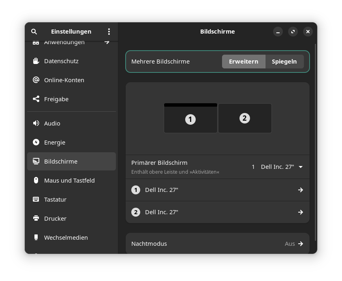The height and width of the screenshot is (281, 342).
Task: Open settings for display 1 Dell Inc. 27"
Action: 218,190
